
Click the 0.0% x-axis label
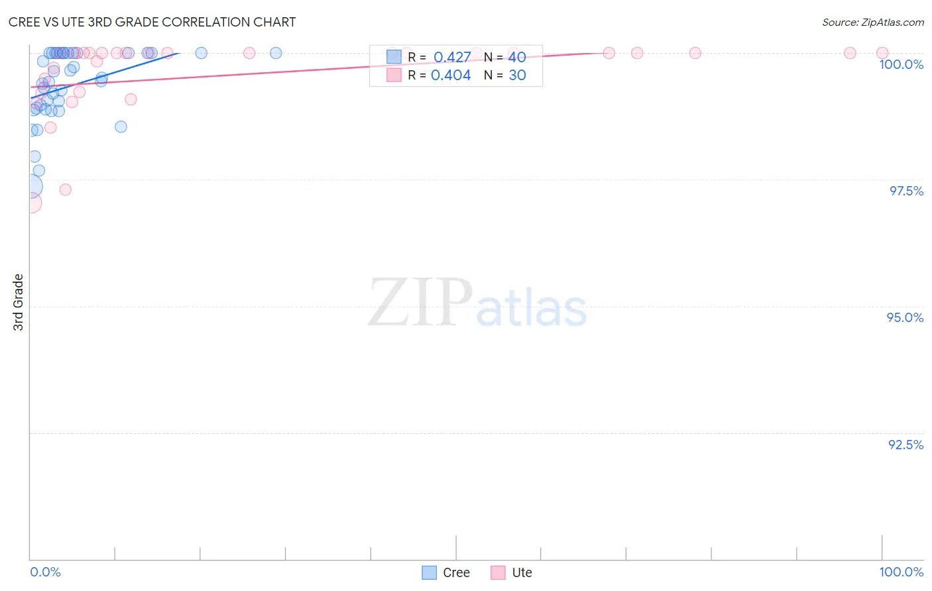(46, 572)
